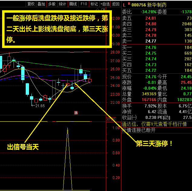Select the 卖四 24.80 ask price
192x191 pixels.
tap(151, 24)
